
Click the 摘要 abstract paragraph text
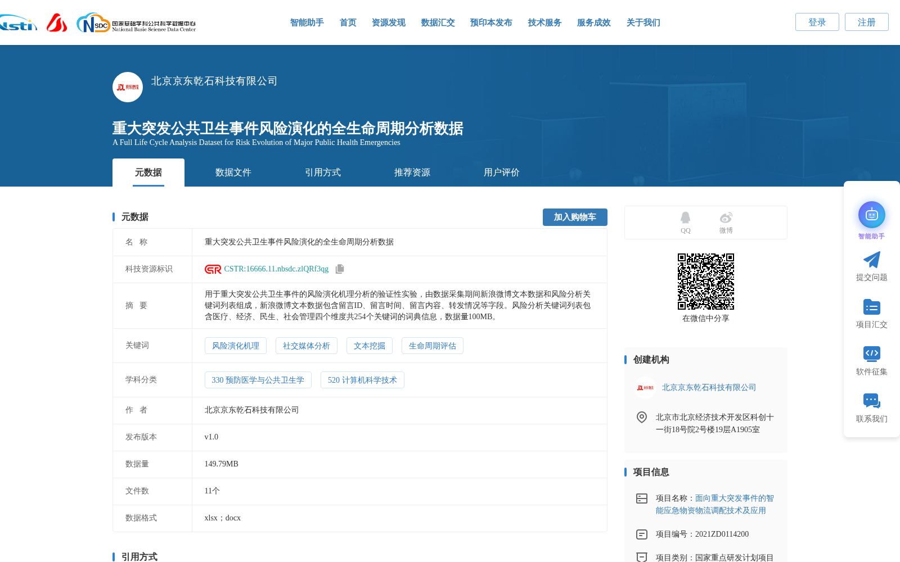tap(398, 306)
